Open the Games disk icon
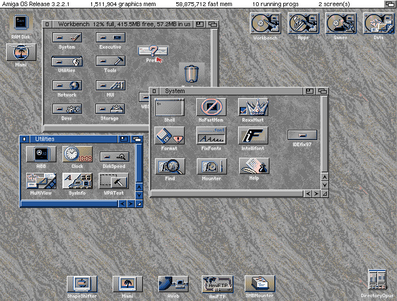The image size is (397, 301). [x=341, y=23]
